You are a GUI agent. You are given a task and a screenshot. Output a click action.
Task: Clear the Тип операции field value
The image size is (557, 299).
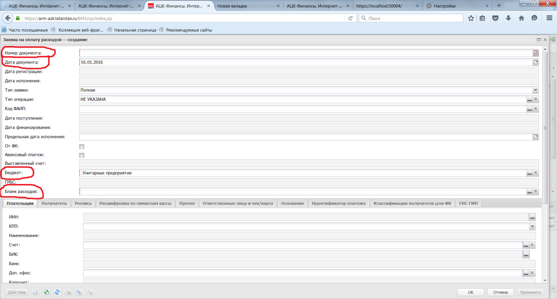[536, 99]
